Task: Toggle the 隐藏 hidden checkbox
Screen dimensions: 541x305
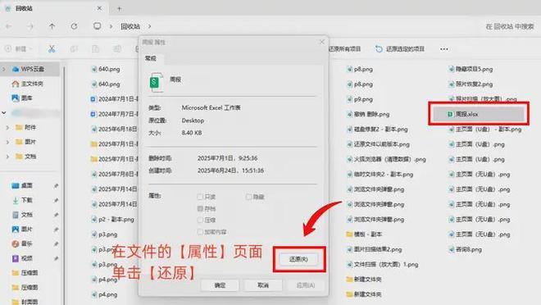Action: pyautogui.click(x=248, y=197)
